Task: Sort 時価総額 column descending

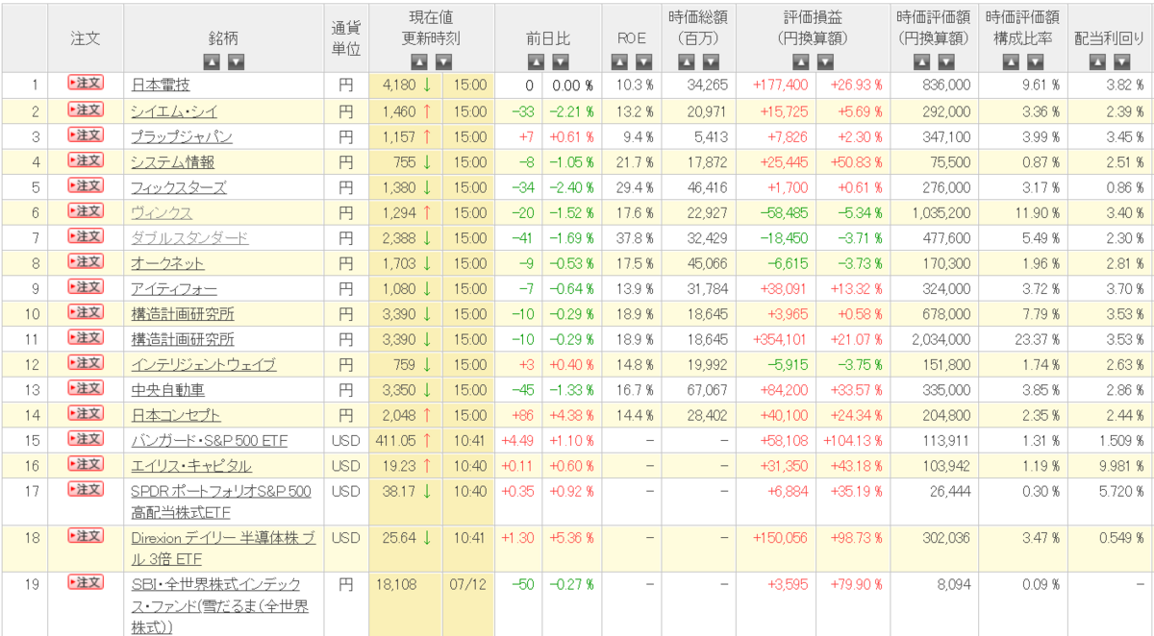Action: (x=710, y=62)
